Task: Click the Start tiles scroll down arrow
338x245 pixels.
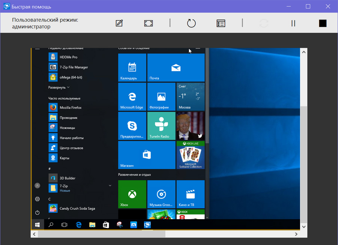Action: pyautogui.click(x=207, y=218)
